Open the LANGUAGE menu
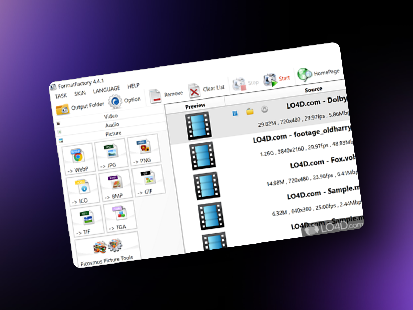Image resolution: width=413 pixels, height=310 pixels. 106,89
